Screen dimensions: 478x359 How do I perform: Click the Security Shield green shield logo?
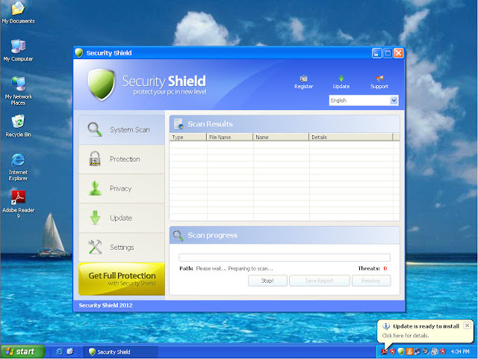[102, 84]
